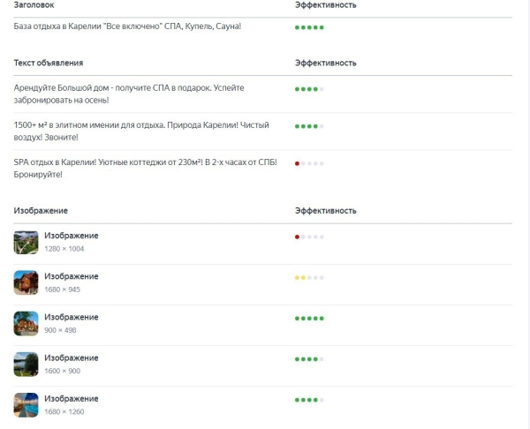Click the yellow-dot rating of the 1680 × 945 image
Screen dimensions: 530x429
(309, 277)
